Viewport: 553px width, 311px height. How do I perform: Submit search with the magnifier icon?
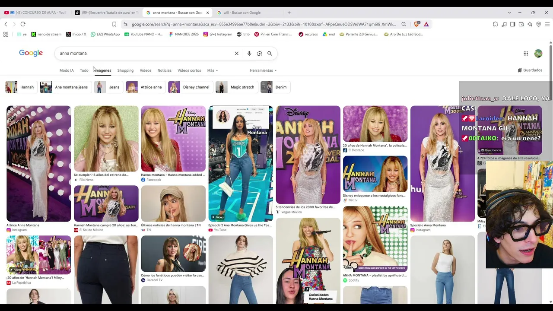tap(270, 54)
